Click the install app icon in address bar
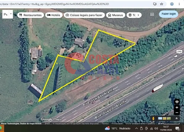The image size is (184, 132). coord(155,4)
